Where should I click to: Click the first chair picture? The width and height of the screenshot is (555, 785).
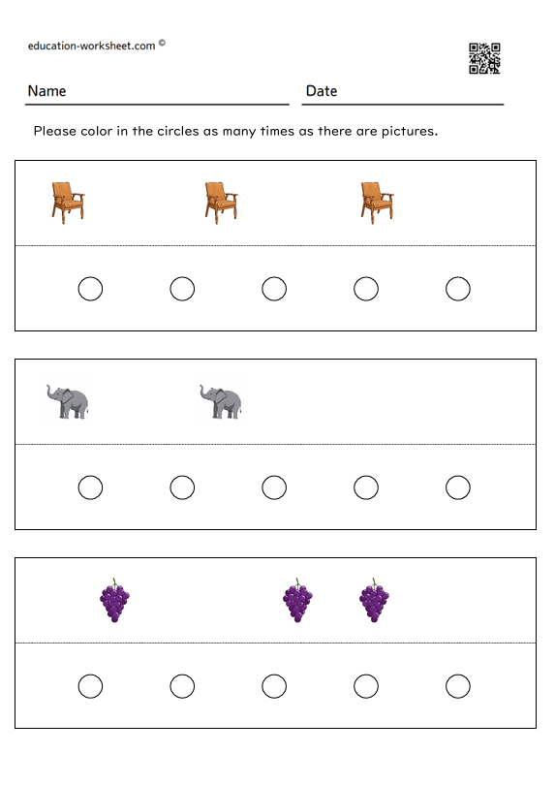pyautogui.click(x=68, y=203)
